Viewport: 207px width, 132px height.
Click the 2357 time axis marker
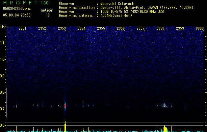coord(141,28)
